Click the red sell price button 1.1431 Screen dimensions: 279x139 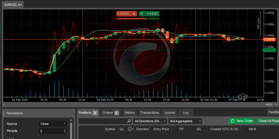[x=127, y=14]
